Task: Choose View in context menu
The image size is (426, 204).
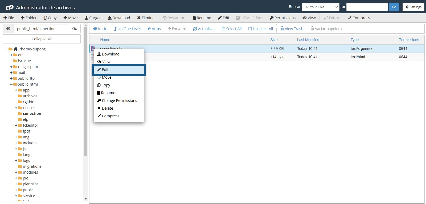Action: pos(118,62)
